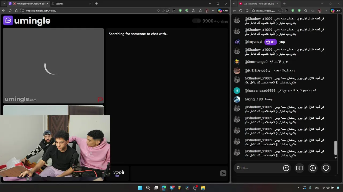Viewport: 343px width, 192px height.
Task: Click the plus circle icon in YouTube chat
Action: point(313,168)
